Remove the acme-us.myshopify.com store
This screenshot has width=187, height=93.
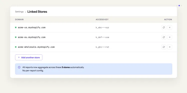coord(170,27)
